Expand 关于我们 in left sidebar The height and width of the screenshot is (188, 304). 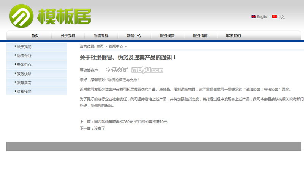[24, 47]
